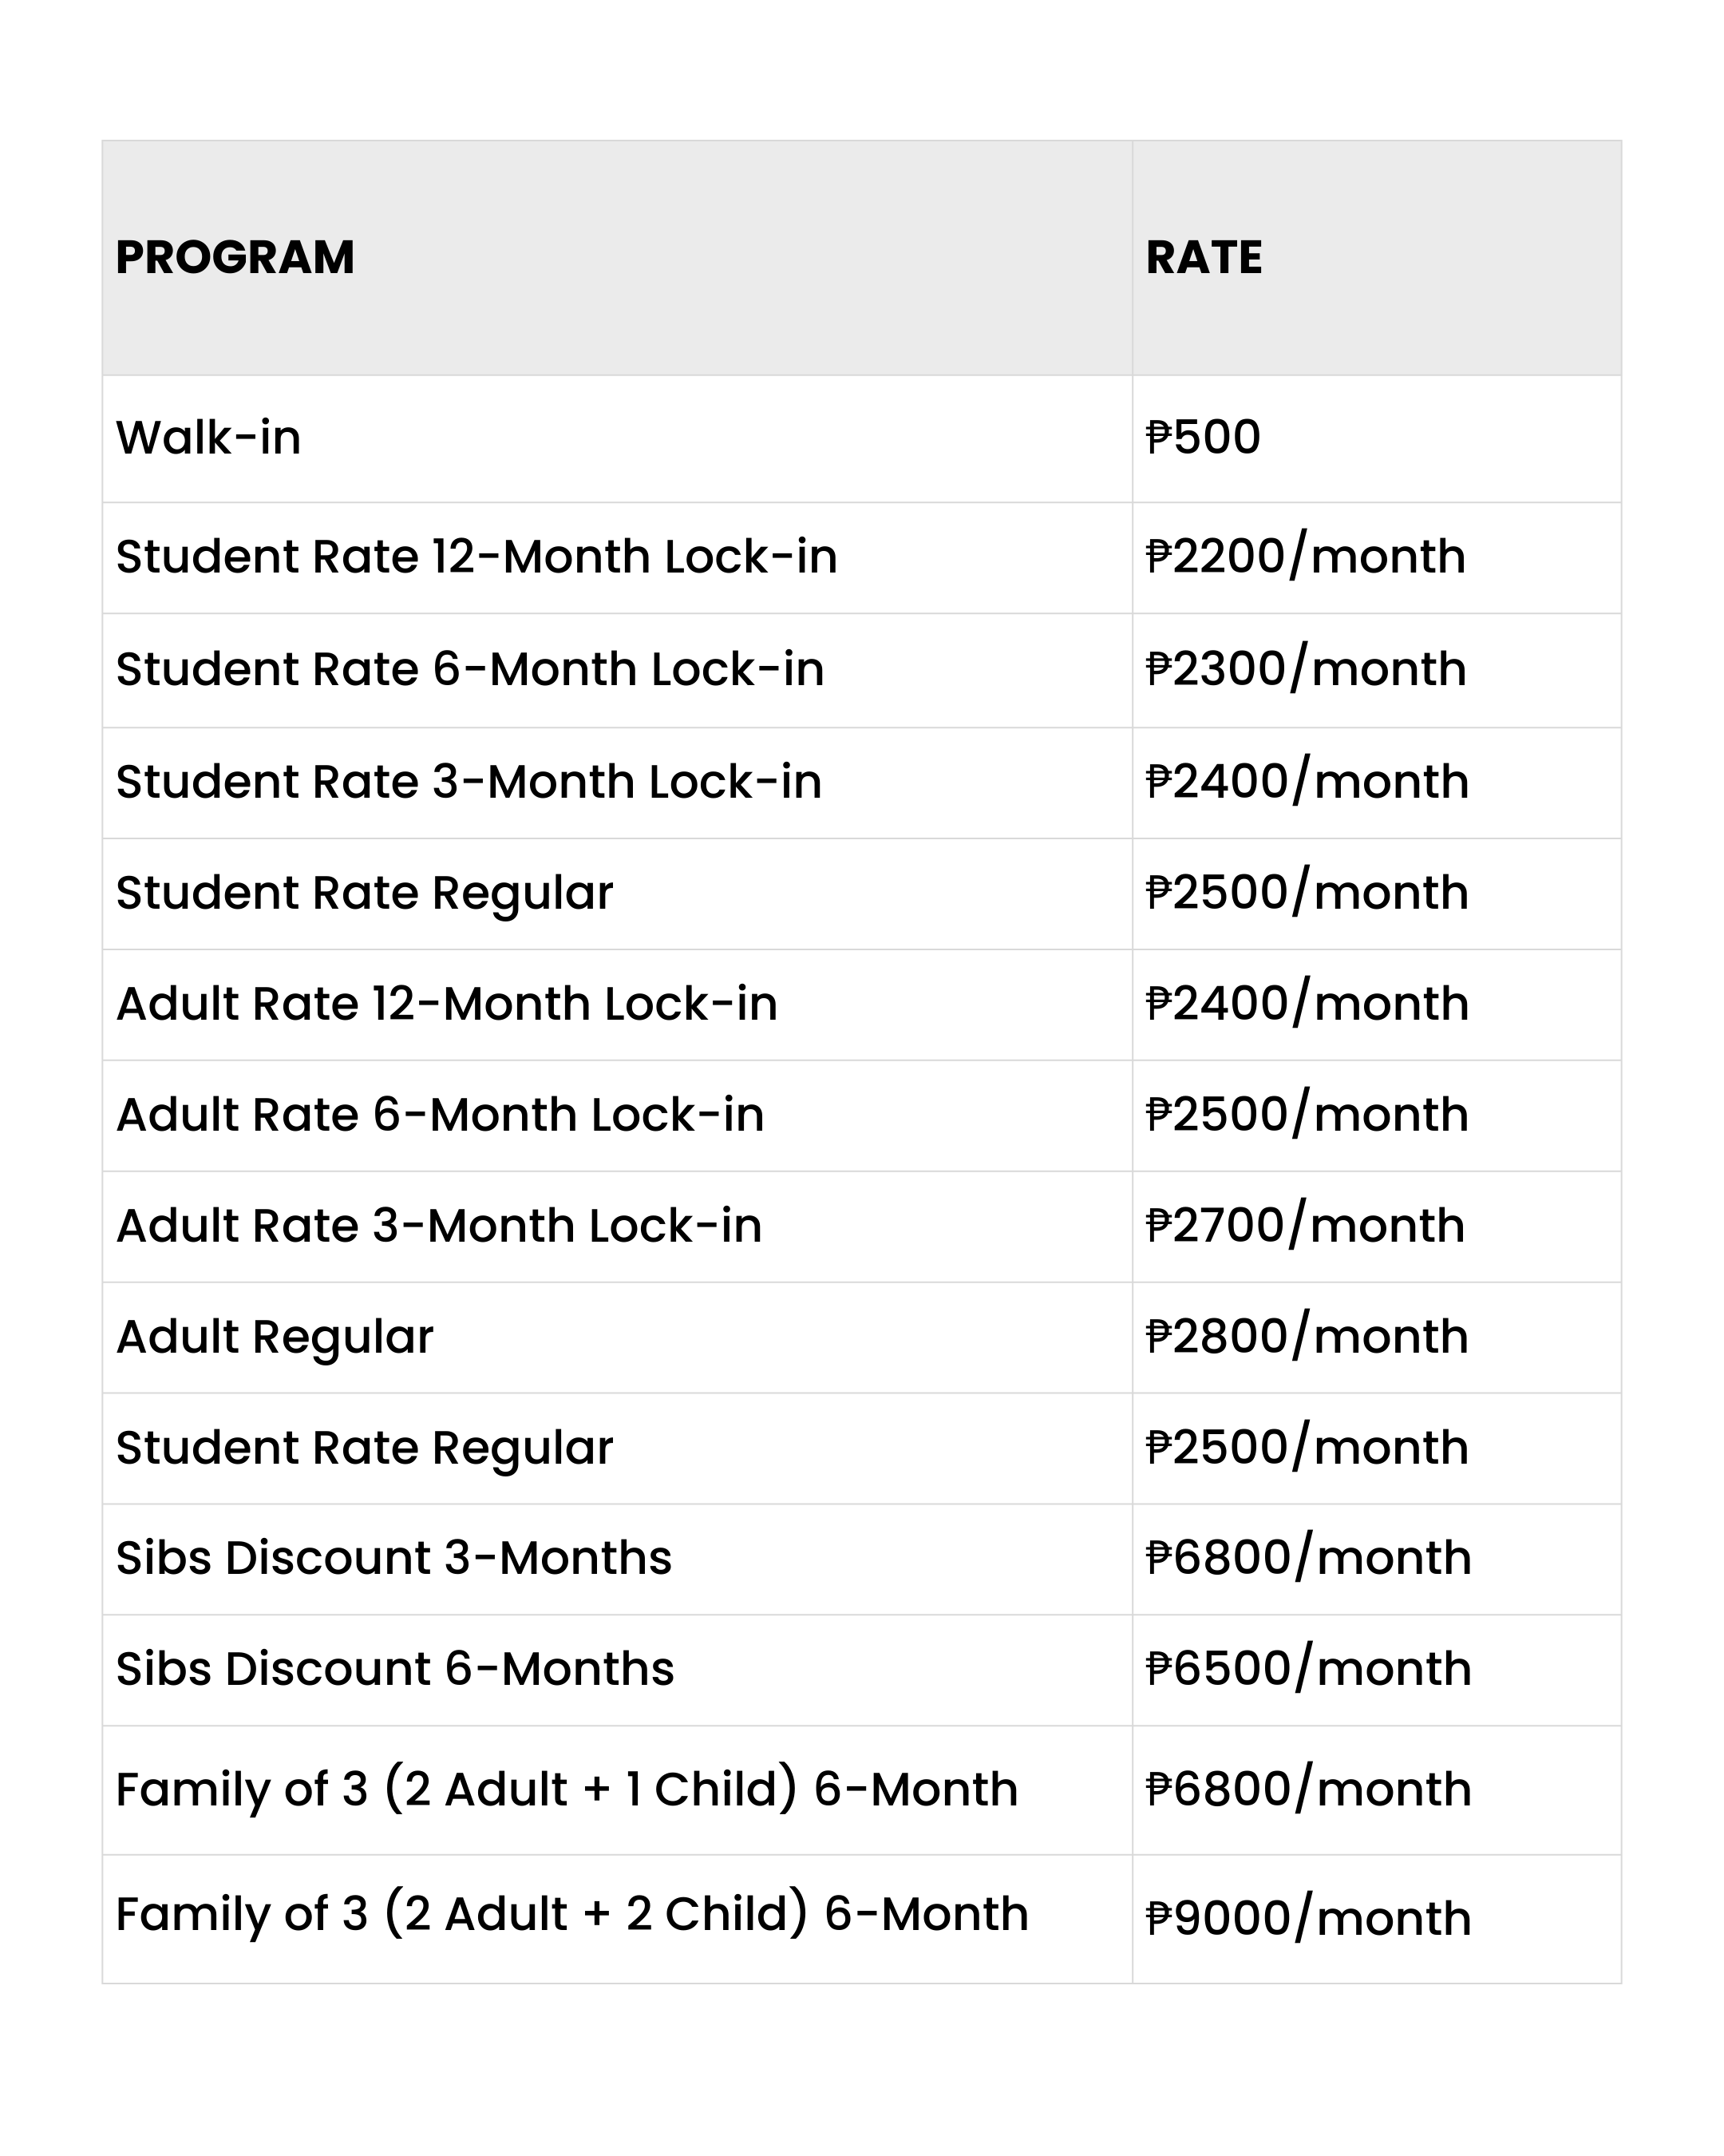Image resolution: width=1724 pixels, height=2156 pixels.
Task: Select Student Rate 3-Month Lock-in label
Action: [x=469, y=782]
